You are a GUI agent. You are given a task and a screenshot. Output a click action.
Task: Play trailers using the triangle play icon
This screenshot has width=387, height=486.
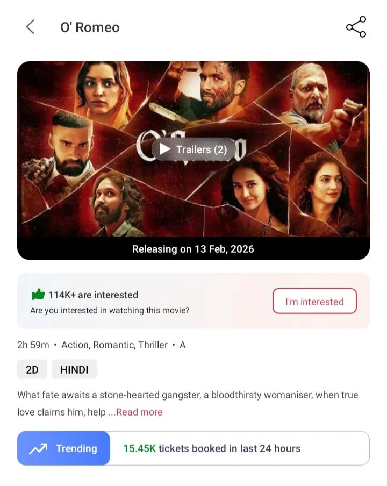(x=165, y=149)
